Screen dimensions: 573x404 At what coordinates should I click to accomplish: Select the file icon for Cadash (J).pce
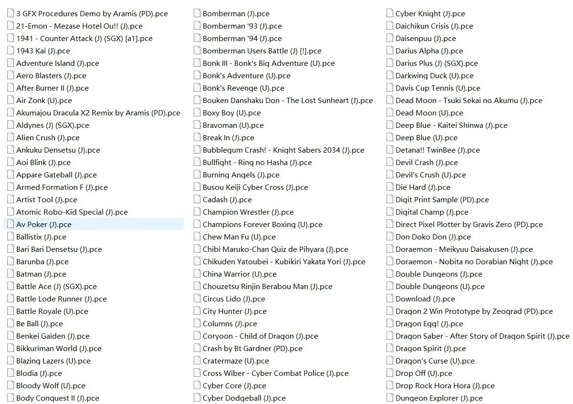click(x=197, y=199)
